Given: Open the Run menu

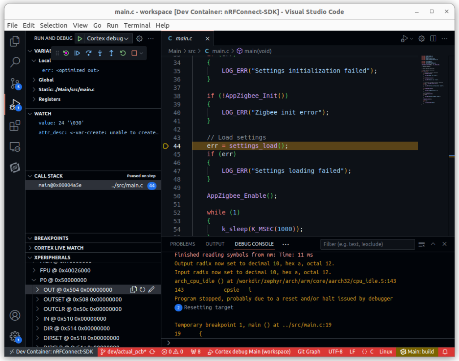Looking at the screenshot, I should coord(113,25).
